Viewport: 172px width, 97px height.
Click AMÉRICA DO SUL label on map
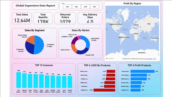124,37
